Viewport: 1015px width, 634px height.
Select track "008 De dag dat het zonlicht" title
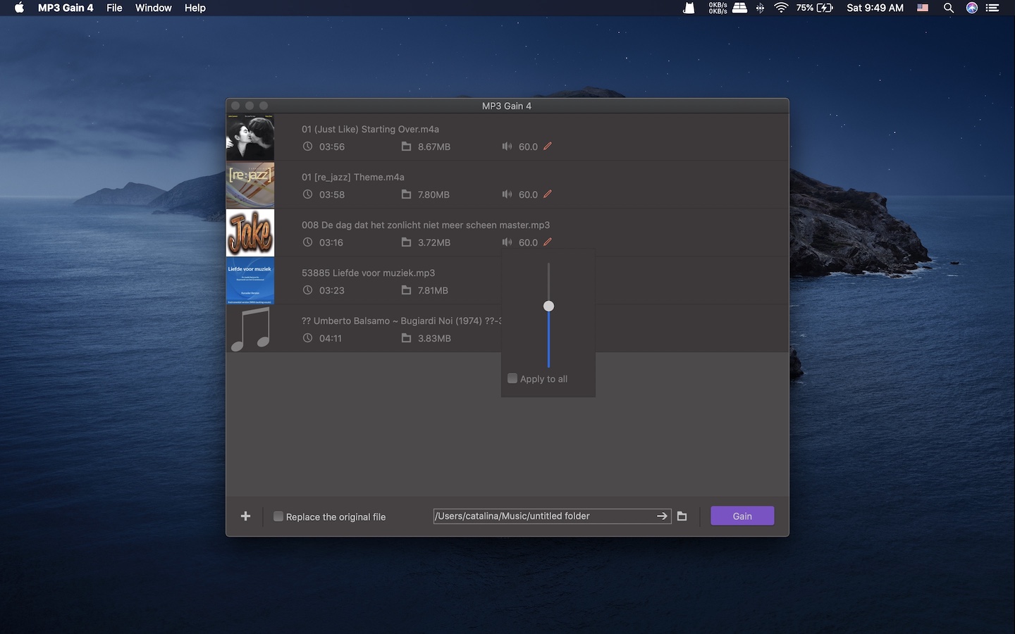pyautogui.click(x=426, y=225)
